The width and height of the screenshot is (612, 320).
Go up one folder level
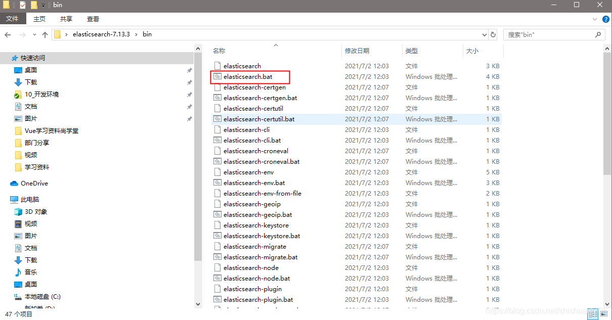[45, 35]
